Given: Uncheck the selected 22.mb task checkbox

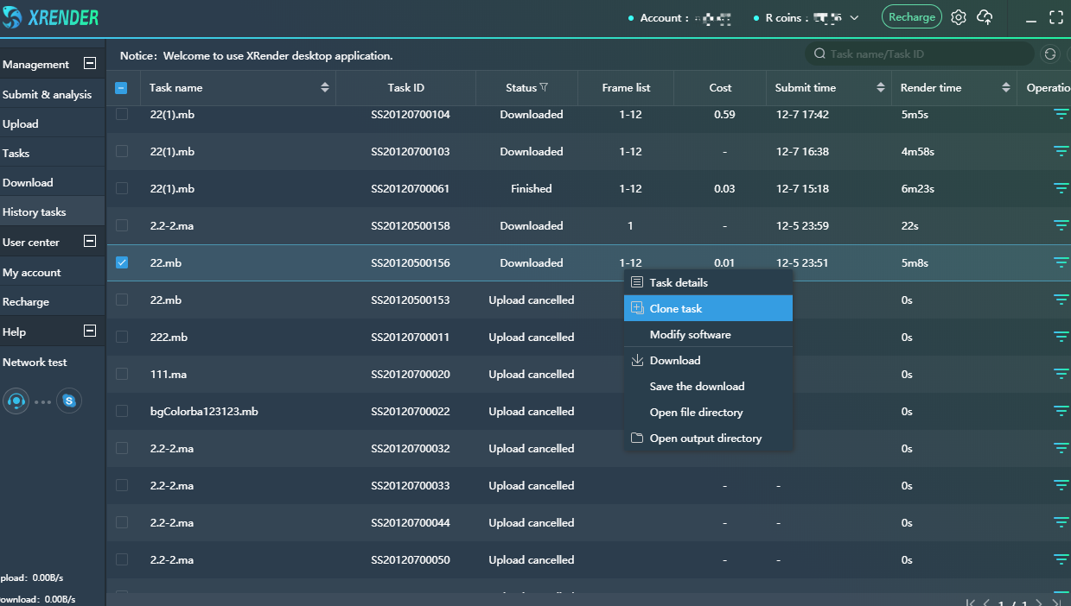Looking at the screenshot, I should tap(122, 262).
